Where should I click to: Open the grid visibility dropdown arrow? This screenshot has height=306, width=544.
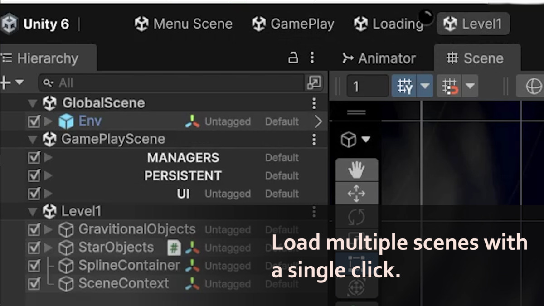coord(425,86)
